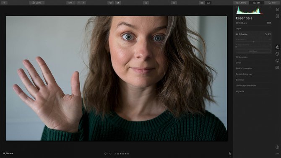The height and width of the screenshot is (158, 281).
Task: Click the X reject flag
Action: [x=115, y=154]
